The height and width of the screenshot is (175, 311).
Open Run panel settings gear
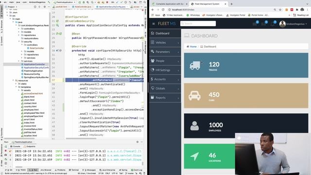click(137, 142)
